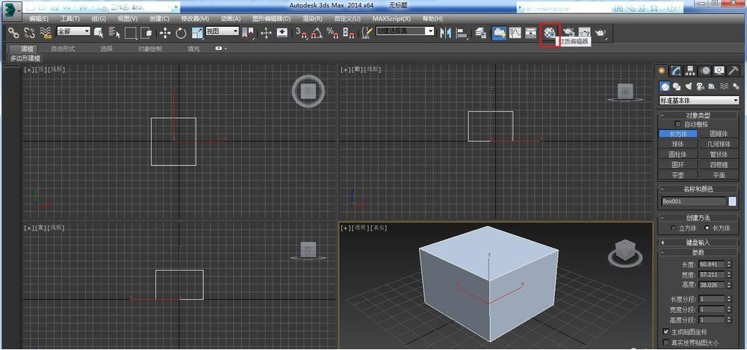This screenshot has width=747, height=350.
Task: Open the Modify panel tab
Action: click(x=675, y=71)
